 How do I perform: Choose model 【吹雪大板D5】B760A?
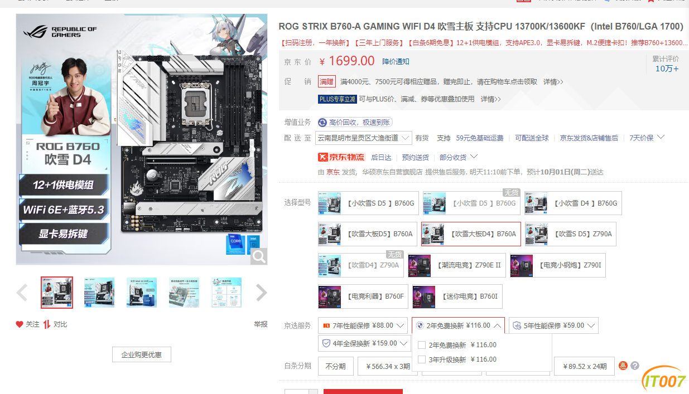367,234
